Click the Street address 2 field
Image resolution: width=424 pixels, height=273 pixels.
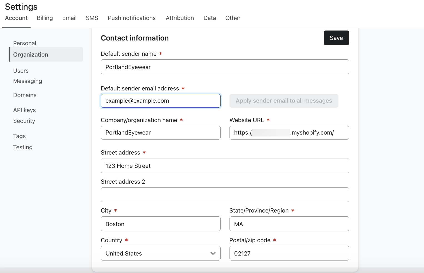(225, 194)
